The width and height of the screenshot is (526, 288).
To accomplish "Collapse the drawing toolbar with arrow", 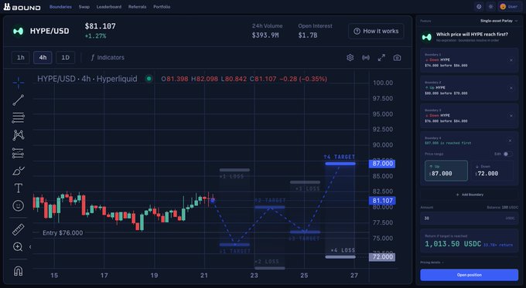I will point(30,247).
